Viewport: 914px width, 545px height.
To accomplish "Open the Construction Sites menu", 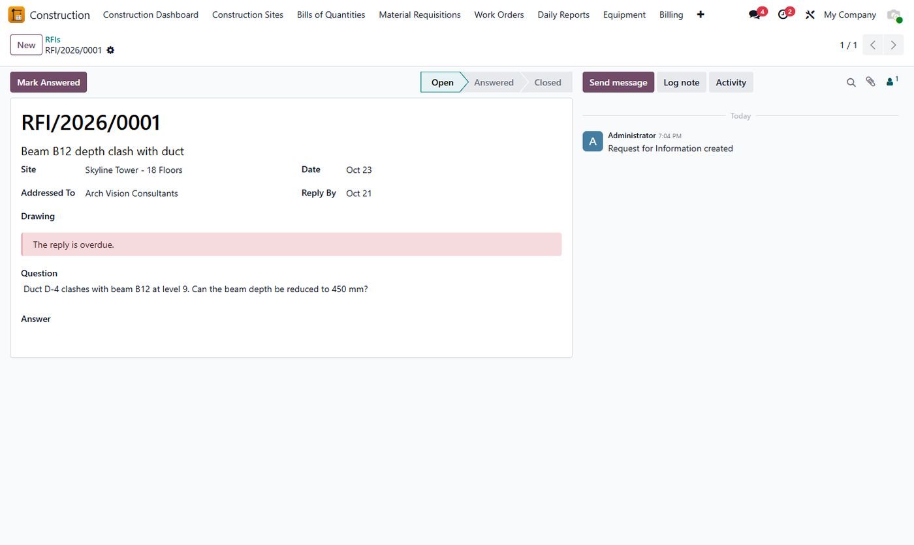I will 247,14.
